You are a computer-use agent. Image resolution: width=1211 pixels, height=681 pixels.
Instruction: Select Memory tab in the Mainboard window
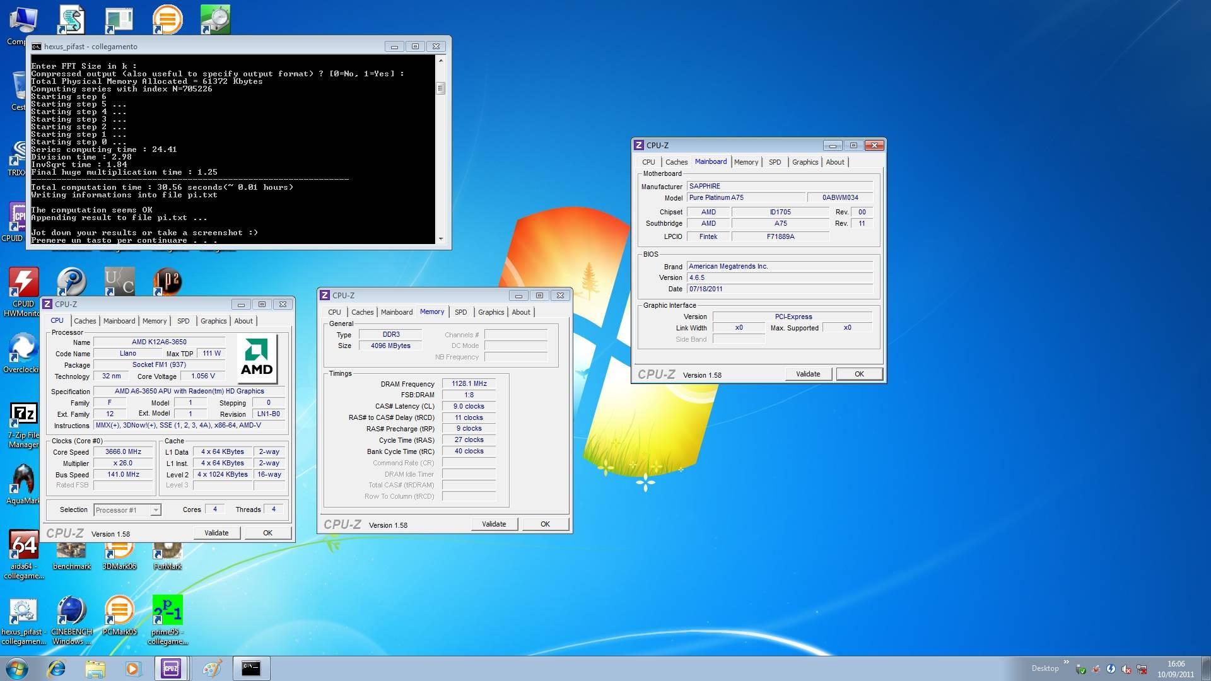[x=746, y=162]
